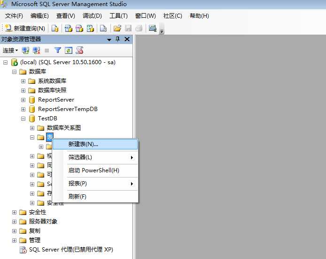Image resolution: width=326 pixels, height=259 pixels.
Task: Select the 系统数据库 tree item
Action: point(52,81)
